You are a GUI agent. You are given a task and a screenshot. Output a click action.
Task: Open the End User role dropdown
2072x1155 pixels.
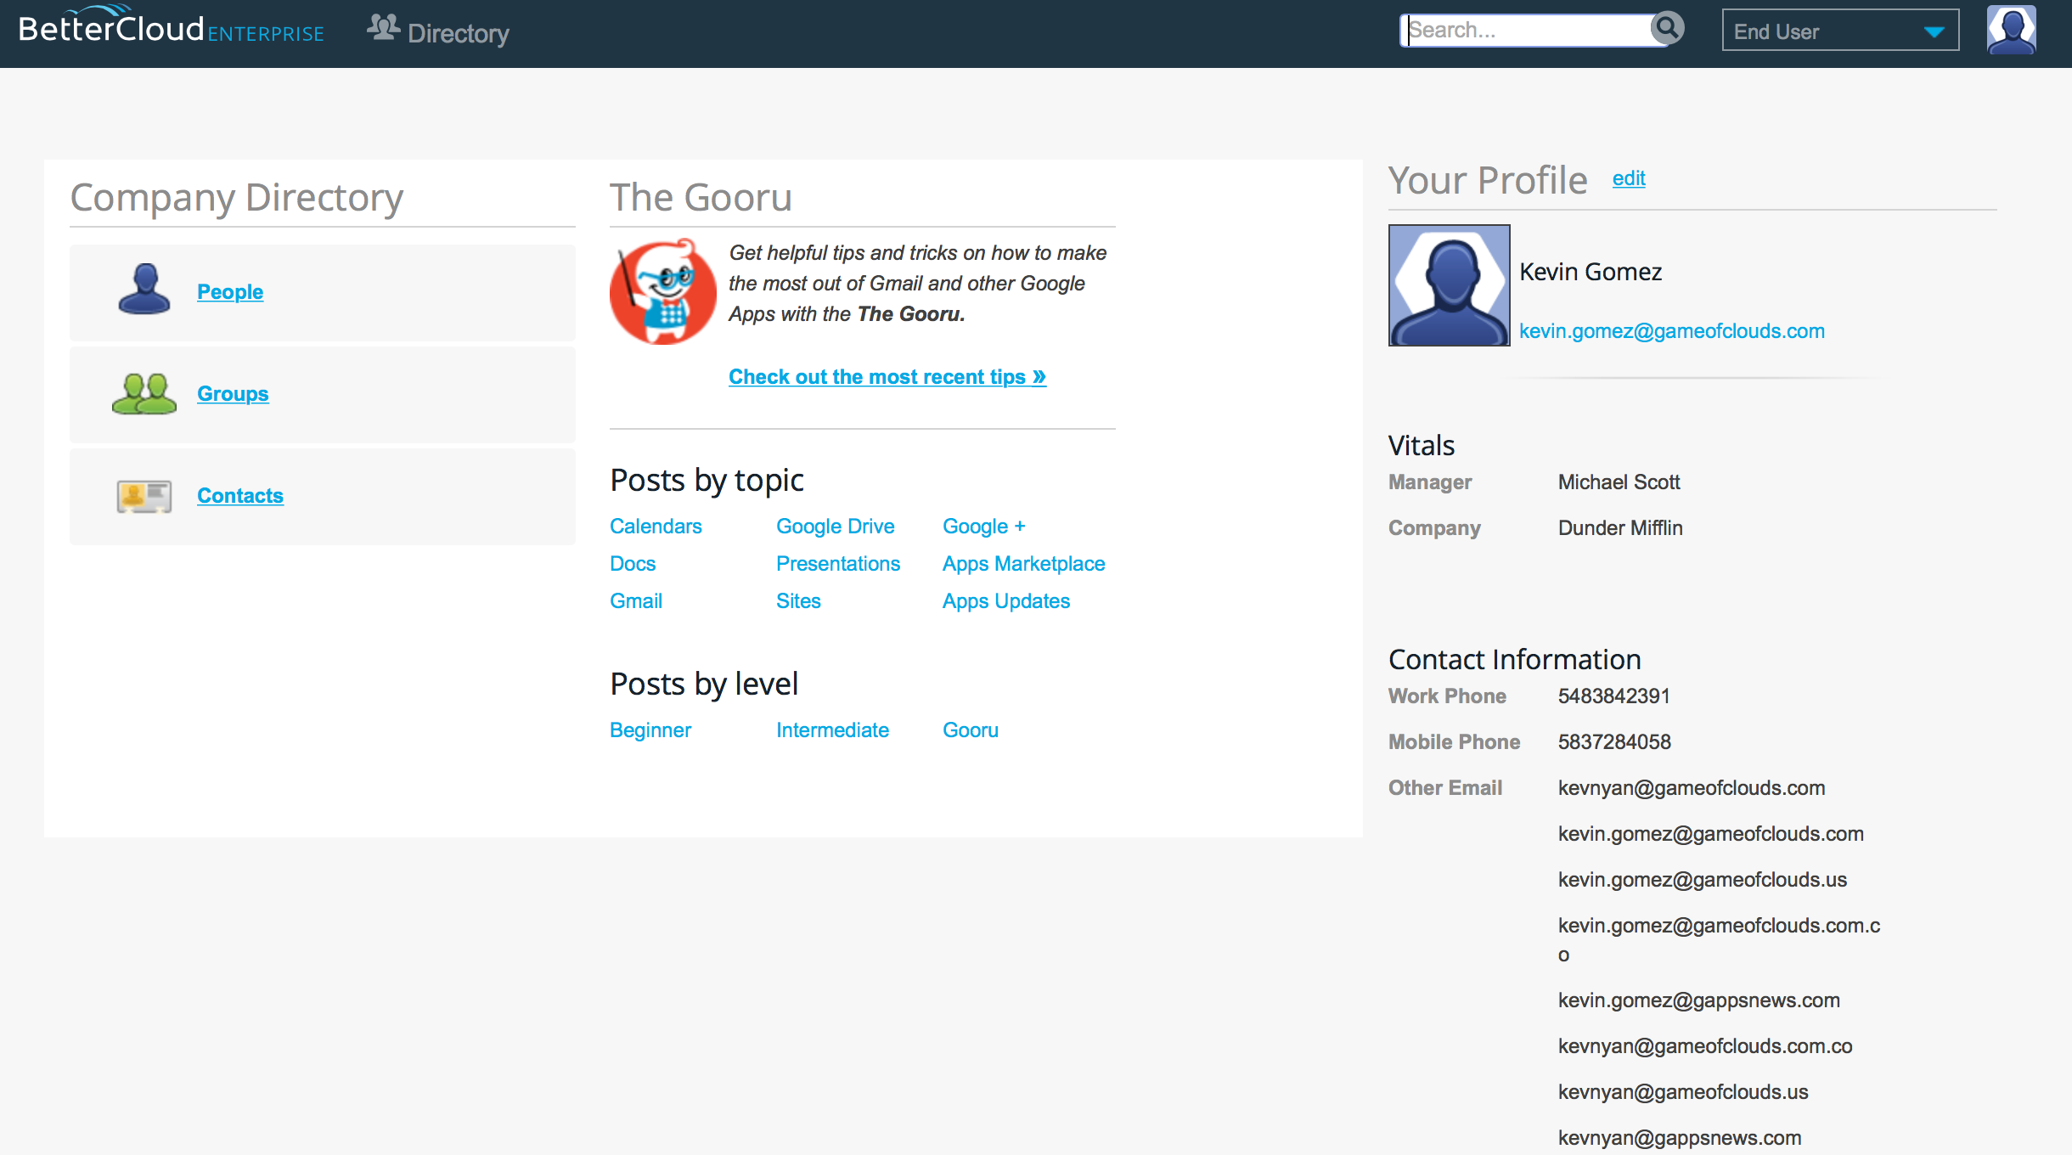pyautogui.click(x=1840, y=31)
